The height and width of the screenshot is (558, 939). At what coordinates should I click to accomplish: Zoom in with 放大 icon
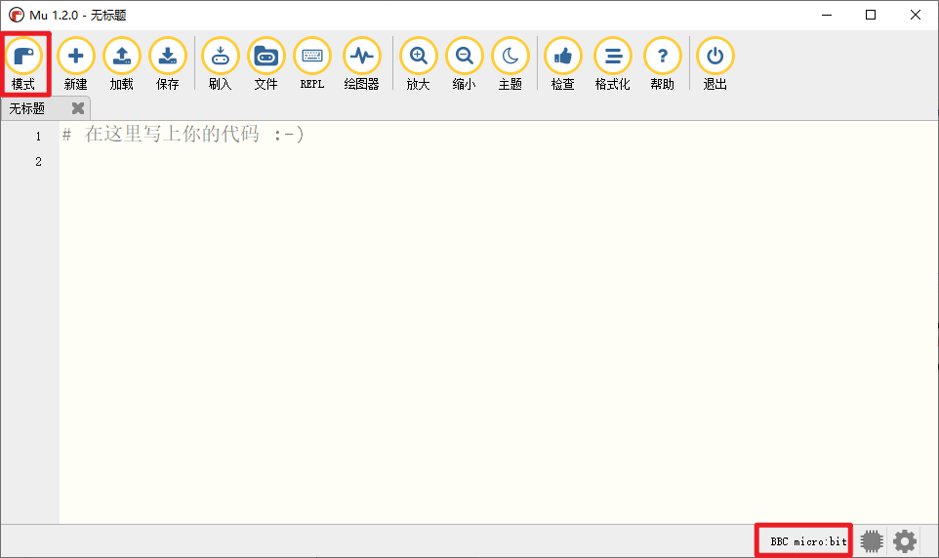coord(419,57)
